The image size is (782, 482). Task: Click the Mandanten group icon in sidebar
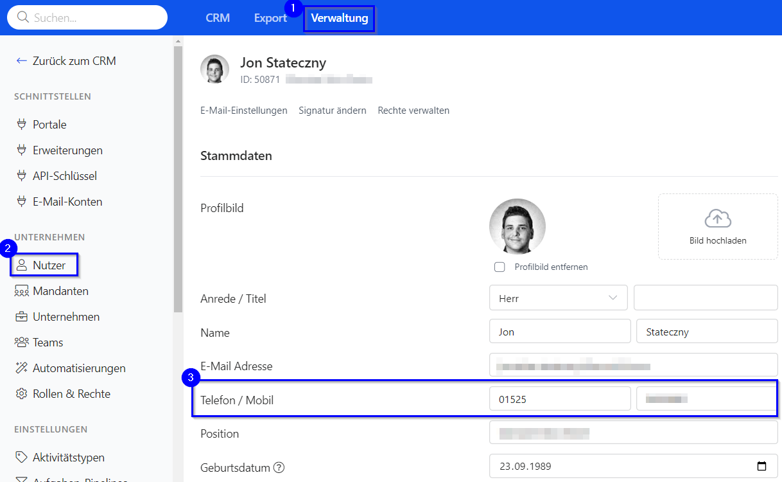(x=22, y=291)
